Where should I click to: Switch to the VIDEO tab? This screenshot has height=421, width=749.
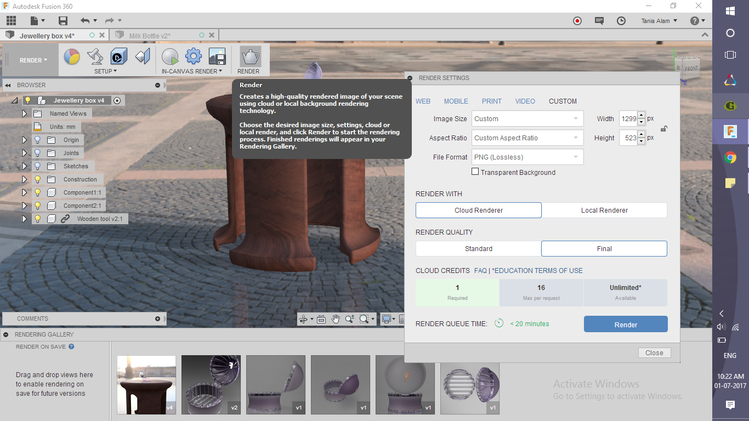(525, 101)
